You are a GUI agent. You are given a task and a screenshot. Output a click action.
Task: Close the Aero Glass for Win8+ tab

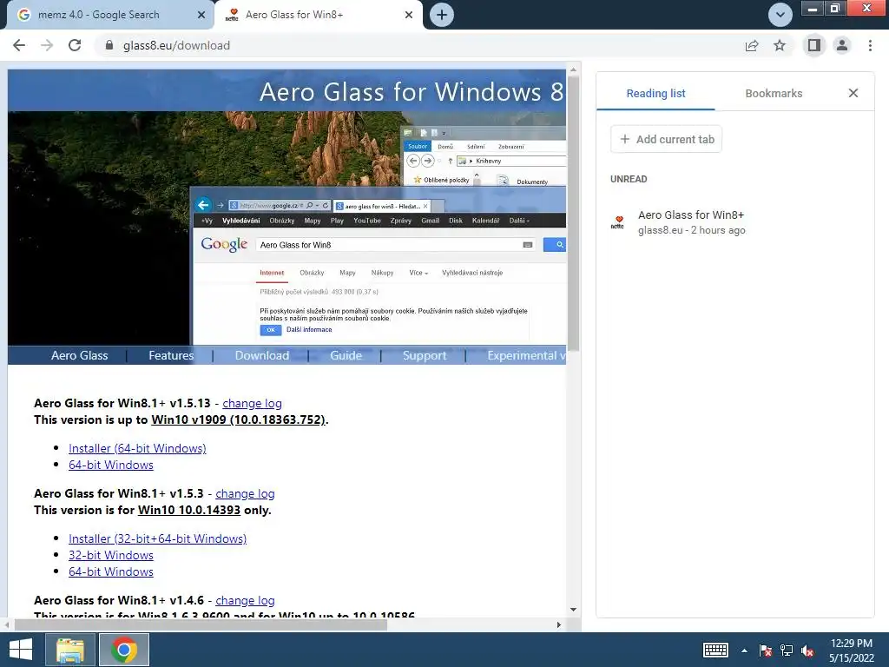coord(409,15)
